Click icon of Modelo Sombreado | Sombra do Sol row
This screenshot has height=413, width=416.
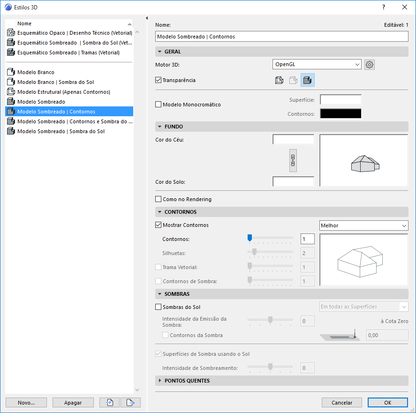coord(11,131)
